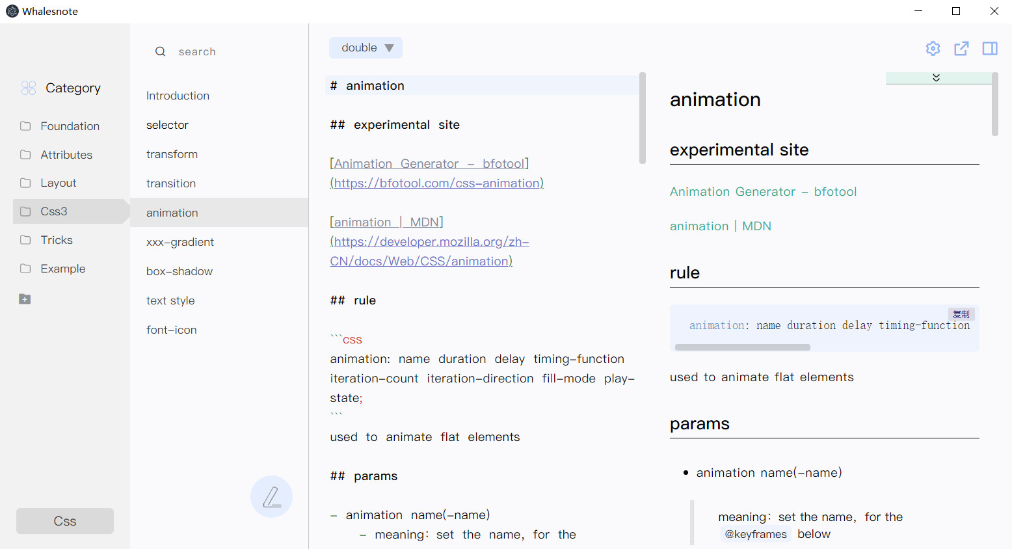Click the code block horizontal scrollbar

743,347
